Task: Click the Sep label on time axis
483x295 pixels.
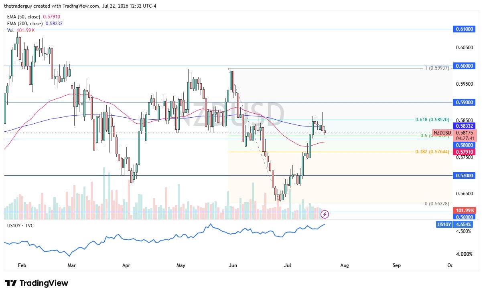Action: [x=396, y=265]
